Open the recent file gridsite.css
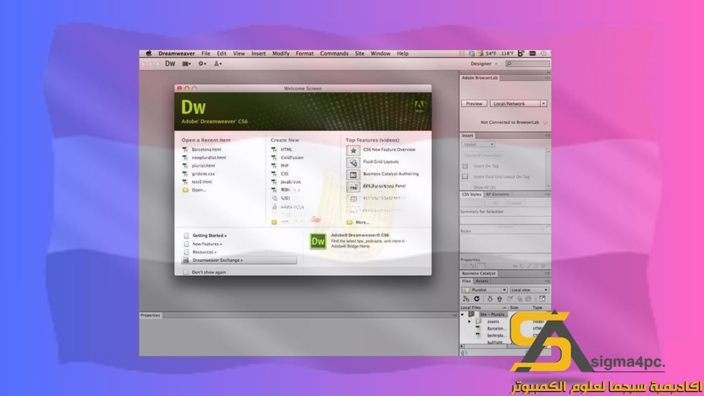704x396 pixels. [x=204, y=174]
